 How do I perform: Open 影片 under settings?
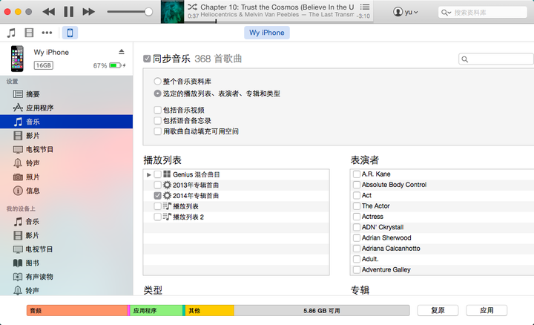pos(67,136)
